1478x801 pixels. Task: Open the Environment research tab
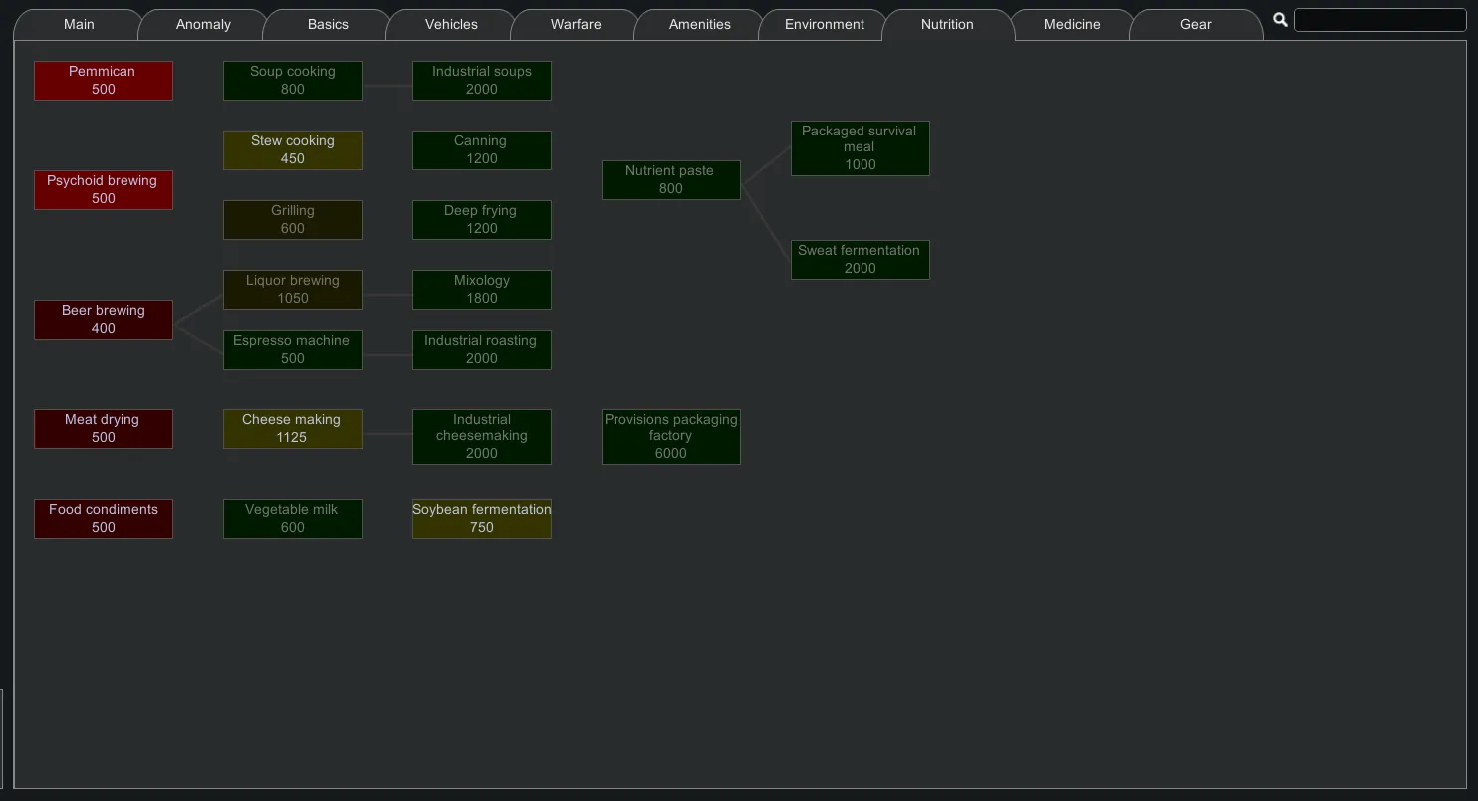[x=824, y=24]
